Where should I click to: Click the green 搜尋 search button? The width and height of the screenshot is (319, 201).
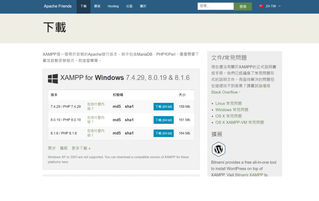pos(243,7)
